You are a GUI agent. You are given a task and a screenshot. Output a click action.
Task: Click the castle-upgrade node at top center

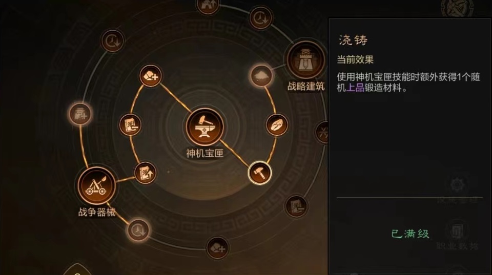208,6
